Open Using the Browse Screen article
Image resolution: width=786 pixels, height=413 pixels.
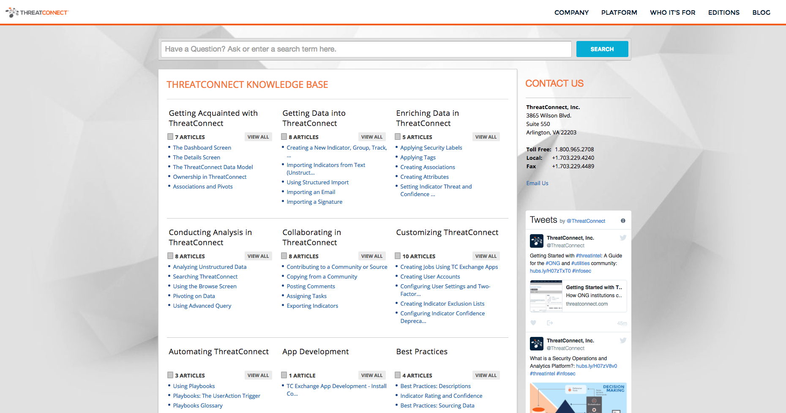pos(205,286)
